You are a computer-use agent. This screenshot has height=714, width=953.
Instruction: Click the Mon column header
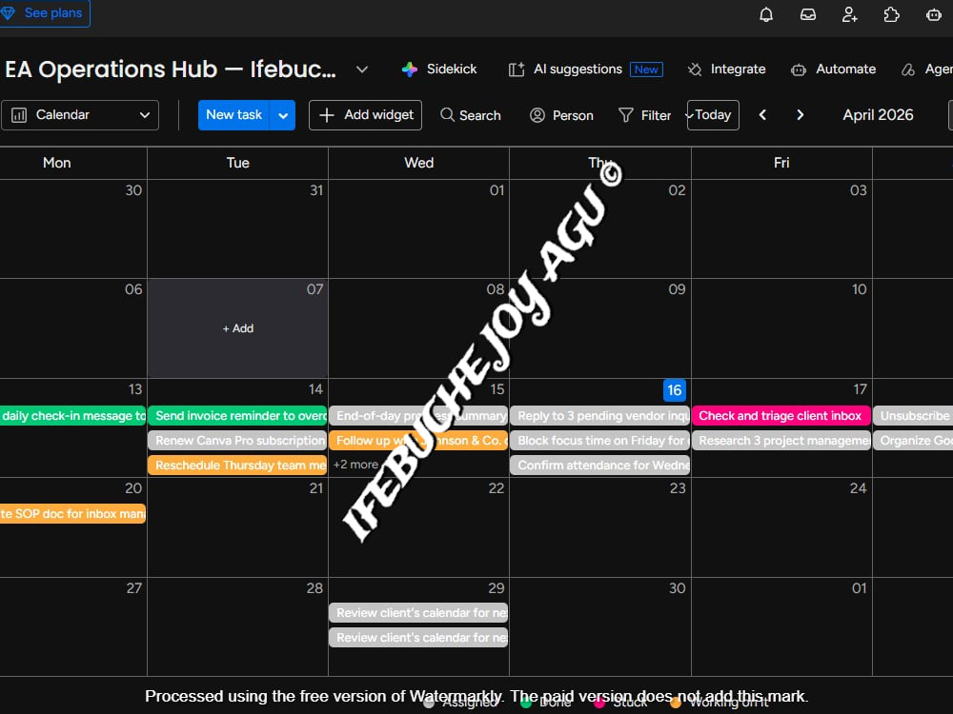(57, 163)
